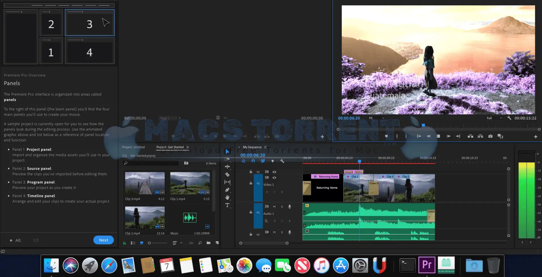Screen dimensions: 542x277
Task: Mute the A2 audio track
Action: click(274, 232)
